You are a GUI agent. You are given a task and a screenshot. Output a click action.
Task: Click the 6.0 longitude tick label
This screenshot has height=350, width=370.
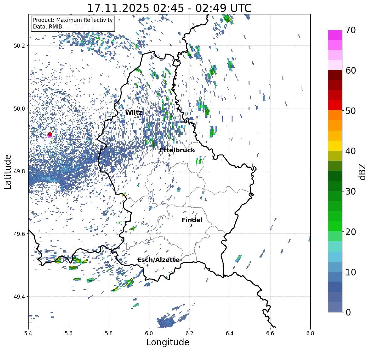click(149, 333)
